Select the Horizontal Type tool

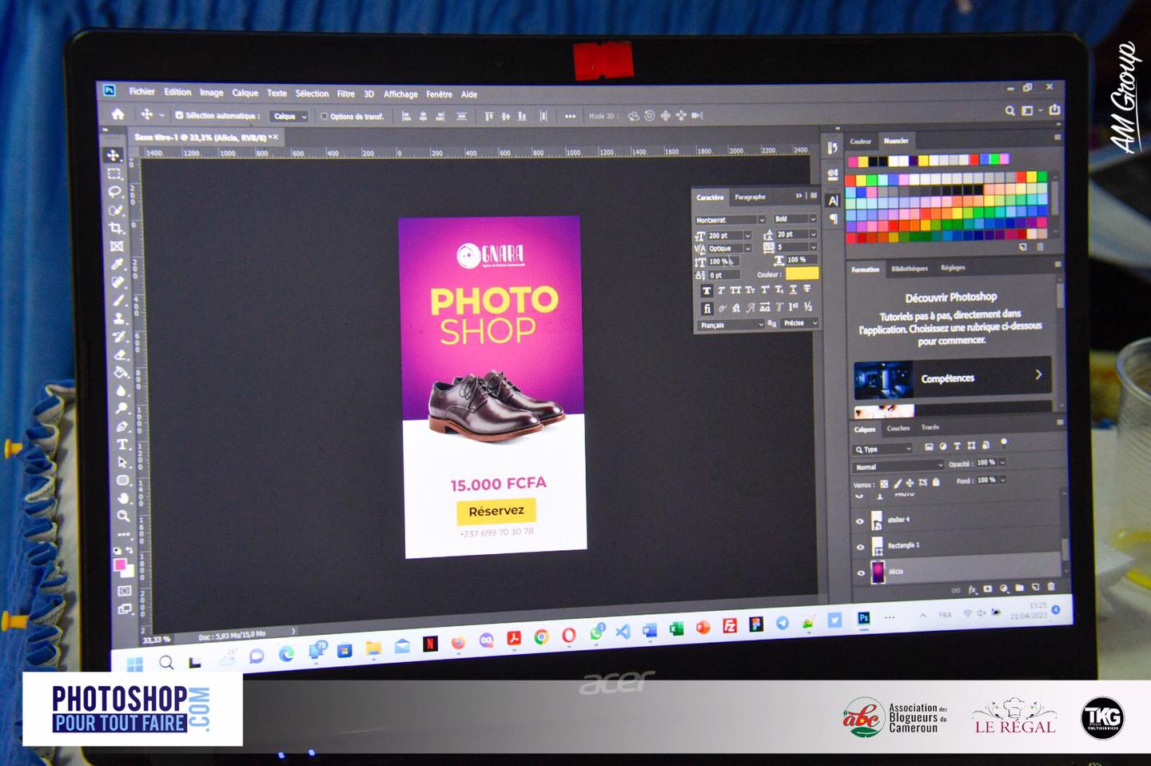pyautogui.click(x=122, y=445)
